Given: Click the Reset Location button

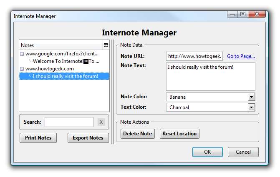Looking at the screenshot, I should click(179, 134).
